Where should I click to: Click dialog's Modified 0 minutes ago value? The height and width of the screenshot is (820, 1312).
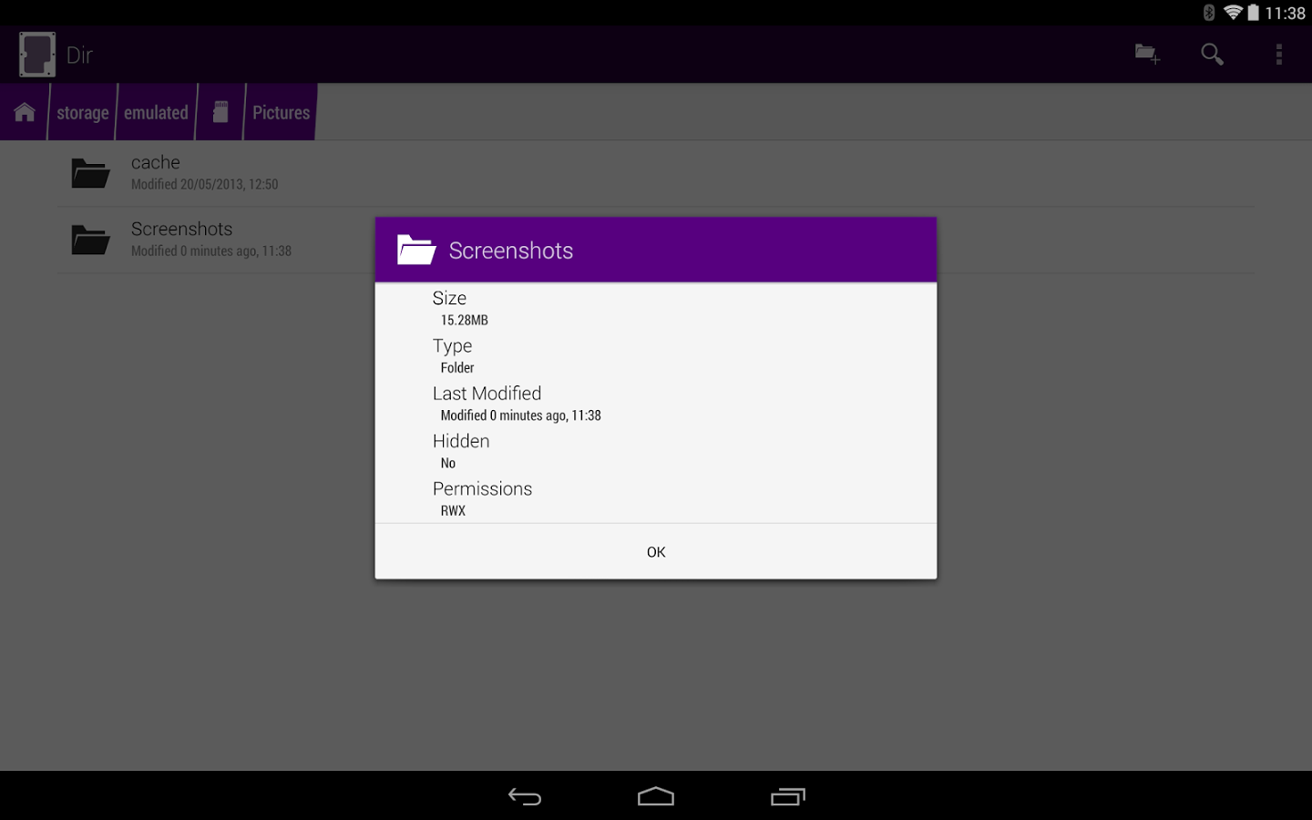click(x=521, y=415)
